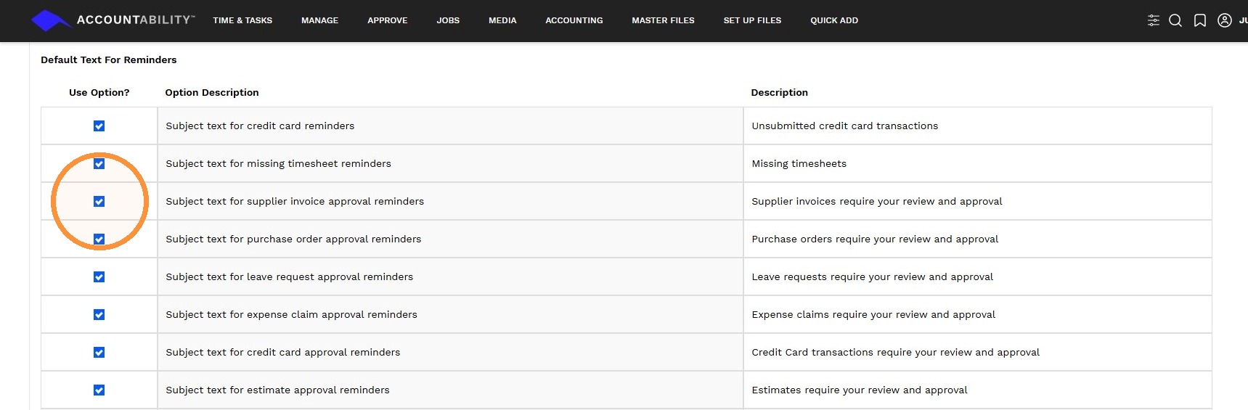Screen dimensions: 1248x410
Task: Edit 'Missing timesheets' description field
Action: pyautogui.click(x=977, y=164)
